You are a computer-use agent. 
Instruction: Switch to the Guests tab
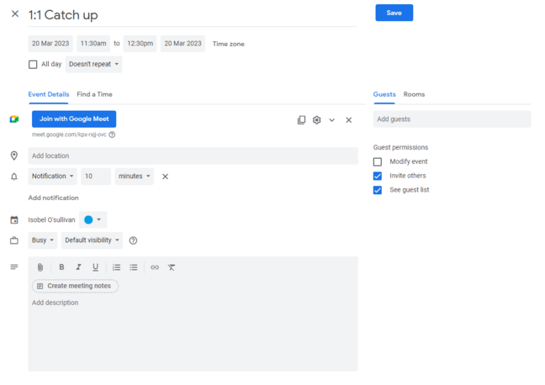pyautogui.click(x=384, y=94)
